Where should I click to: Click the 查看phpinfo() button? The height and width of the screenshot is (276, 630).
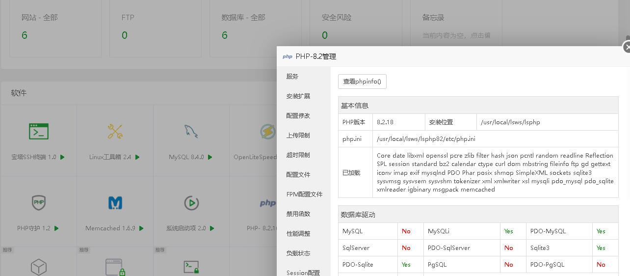click(x=362, y=82)
